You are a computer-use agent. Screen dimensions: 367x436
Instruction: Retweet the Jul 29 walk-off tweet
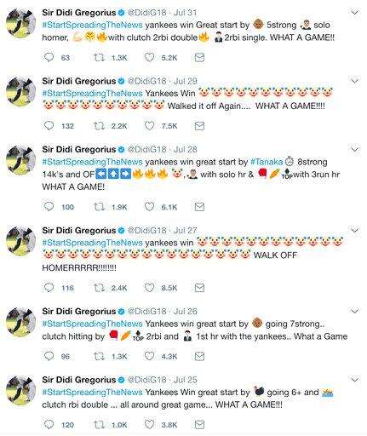(99, 126)
